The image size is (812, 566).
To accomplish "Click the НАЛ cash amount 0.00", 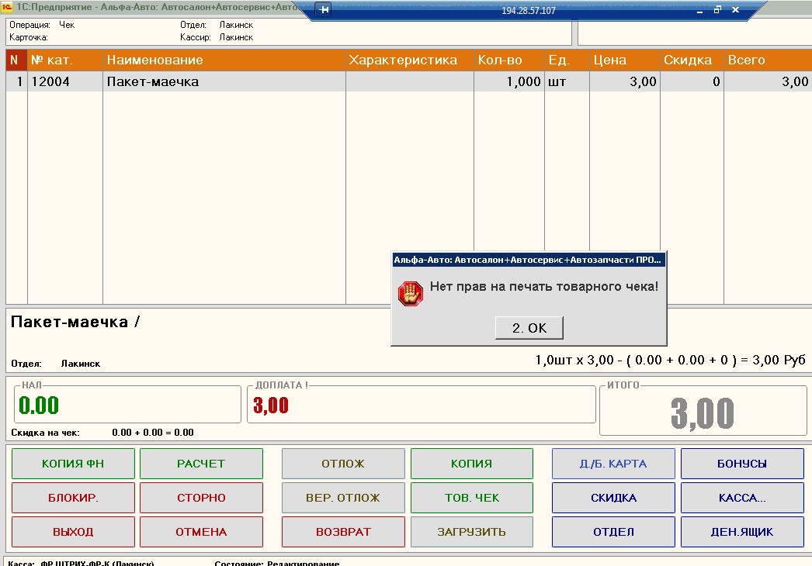I will (x=39, y=405).
